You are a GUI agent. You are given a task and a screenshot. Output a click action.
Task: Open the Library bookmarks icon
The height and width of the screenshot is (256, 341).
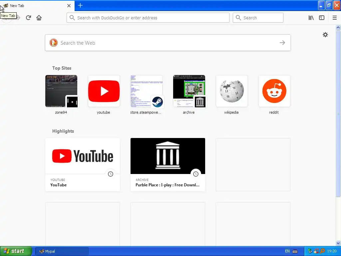311,18
